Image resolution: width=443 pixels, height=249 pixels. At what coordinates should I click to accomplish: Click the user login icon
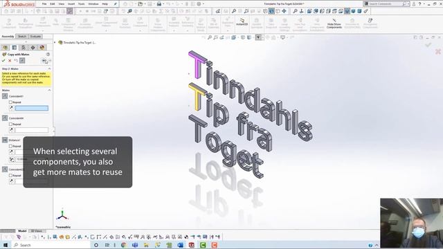(x=414, y=4)
